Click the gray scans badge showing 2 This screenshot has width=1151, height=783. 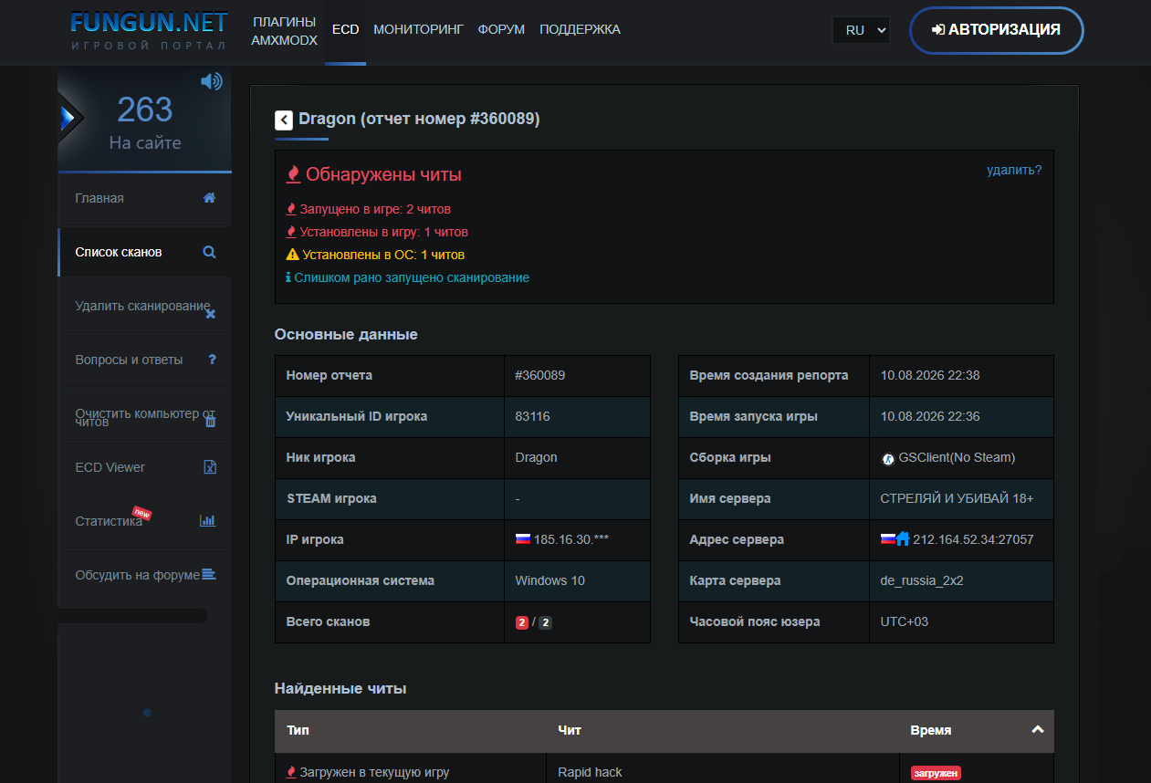click(x=546, y=622)
